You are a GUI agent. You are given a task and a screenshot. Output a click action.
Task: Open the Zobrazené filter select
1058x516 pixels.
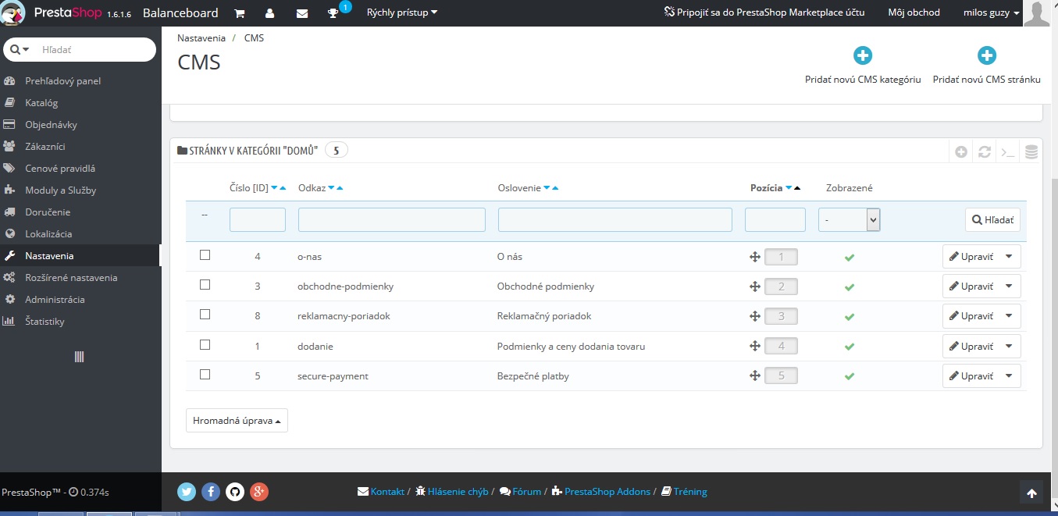tap(850, 220)
